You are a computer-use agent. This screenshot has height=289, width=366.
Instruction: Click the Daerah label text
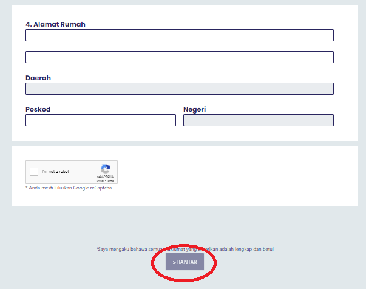pos(38,78)
